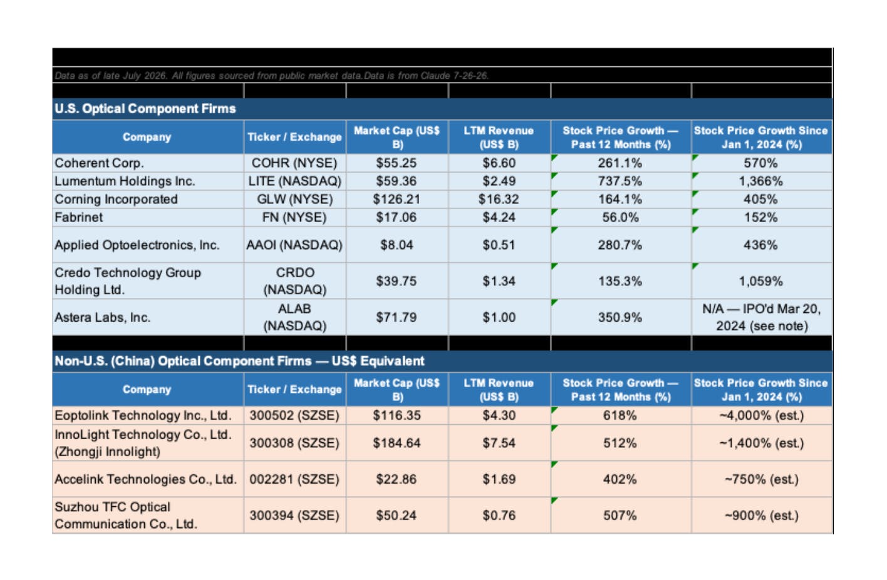
Task: Select the '$22.86' market cap cell
Action: click(x=397, y=480)
